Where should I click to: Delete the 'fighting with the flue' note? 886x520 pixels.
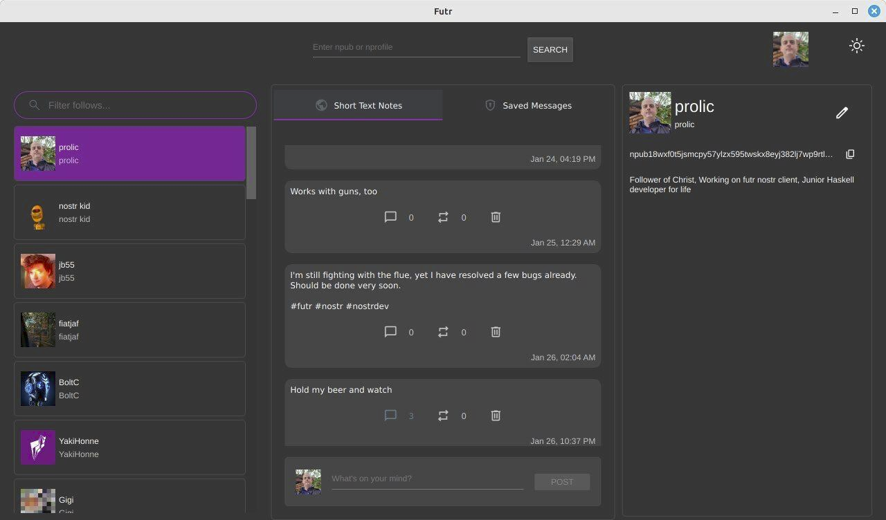click(x=496, y=332)
